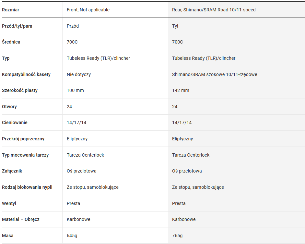The height and width of the screenshot is (244, 305).
Task: Click "Shimano/SRAM szosowe 10/11-rzędowe" cell
Action: click(215, 74)
